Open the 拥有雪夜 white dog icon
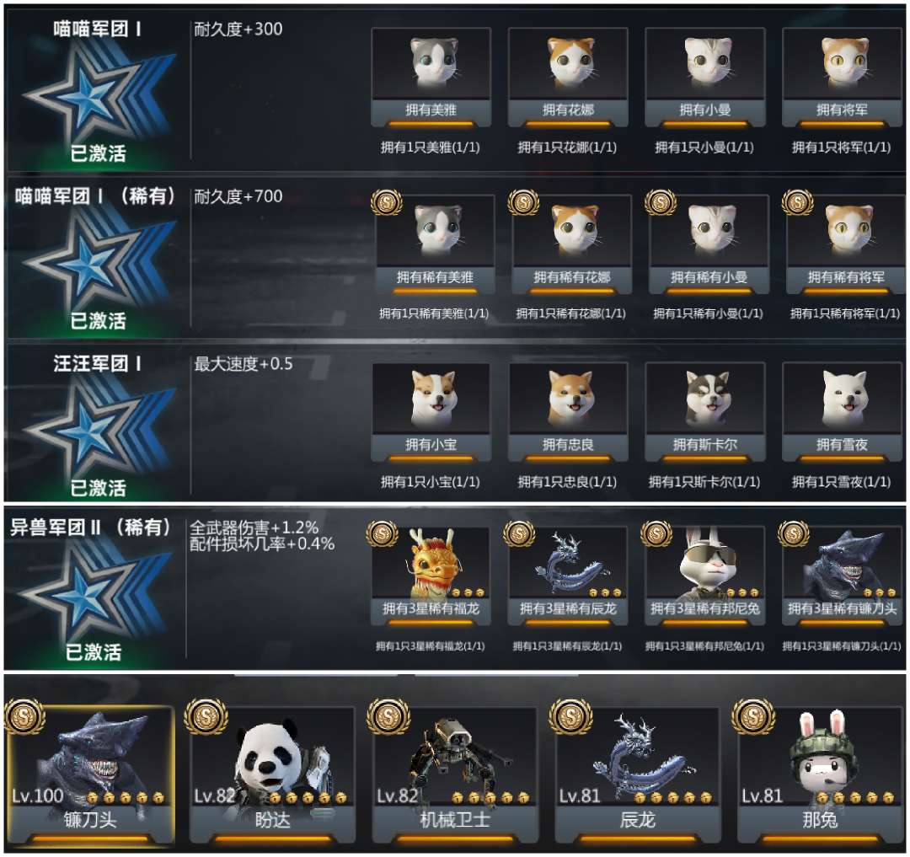910x857 pixels. click(842, 412)
